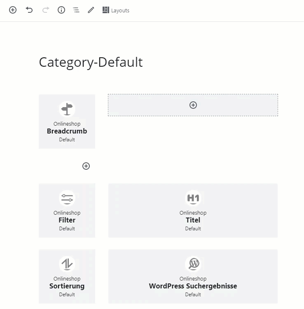Viewport: 304px width, 309px height.
Task: Open the Layouts library
Action: pos(116,10)
